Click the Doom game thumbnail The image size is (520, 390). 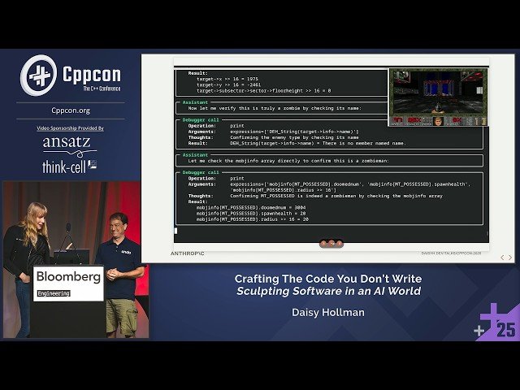438,97
